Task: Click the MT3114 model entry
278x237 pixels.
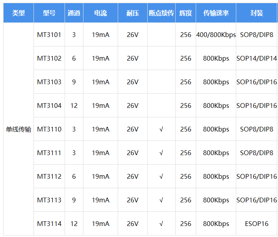Action: (x=49, y=224)
